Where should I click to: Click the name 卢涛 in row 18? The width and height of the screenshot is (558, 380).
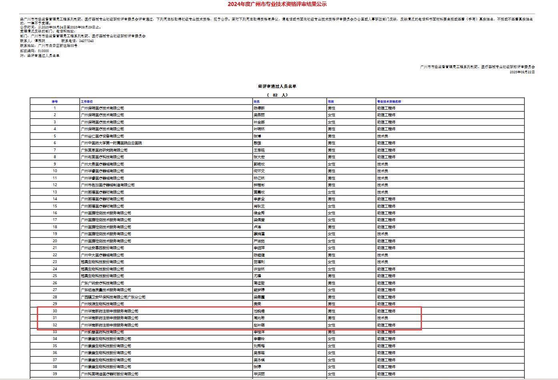point(257,227)
